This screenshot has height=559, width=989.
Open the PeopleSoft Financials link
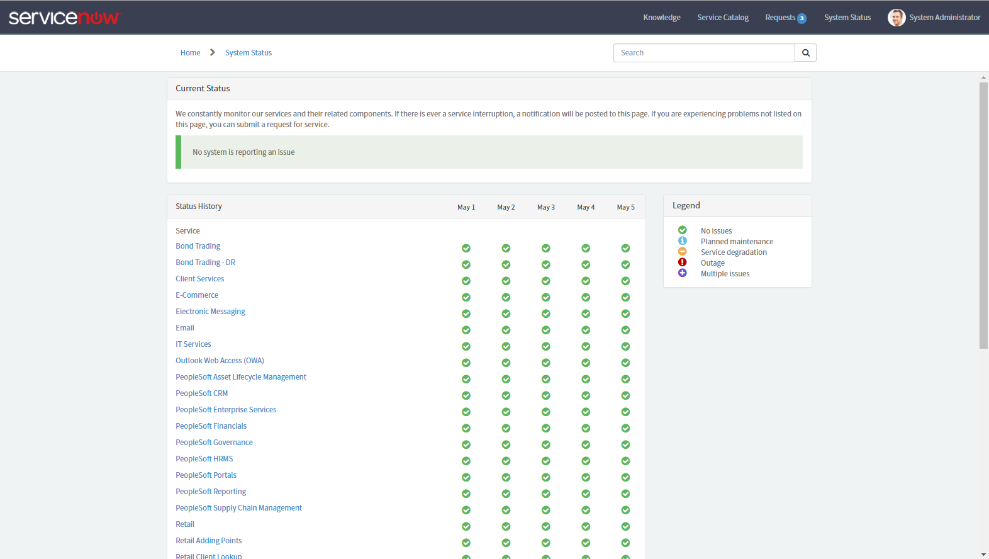click(x=211, y=426)
